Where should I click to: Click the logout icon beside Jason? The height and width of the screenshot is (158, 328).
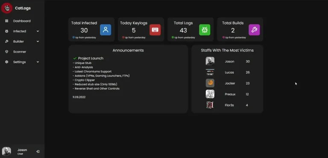pos(38,152)
